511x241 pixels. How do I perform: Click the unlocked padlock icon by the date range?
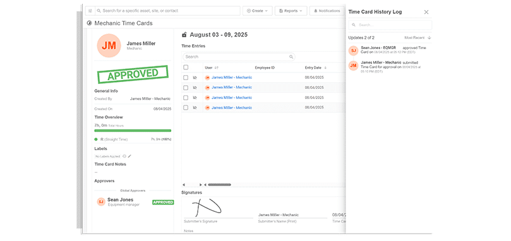[184, 35]
